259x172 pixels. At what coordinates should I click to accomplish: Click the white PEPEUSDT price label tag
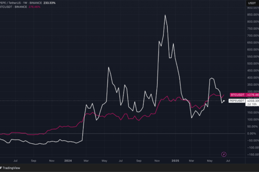[237, 101]
